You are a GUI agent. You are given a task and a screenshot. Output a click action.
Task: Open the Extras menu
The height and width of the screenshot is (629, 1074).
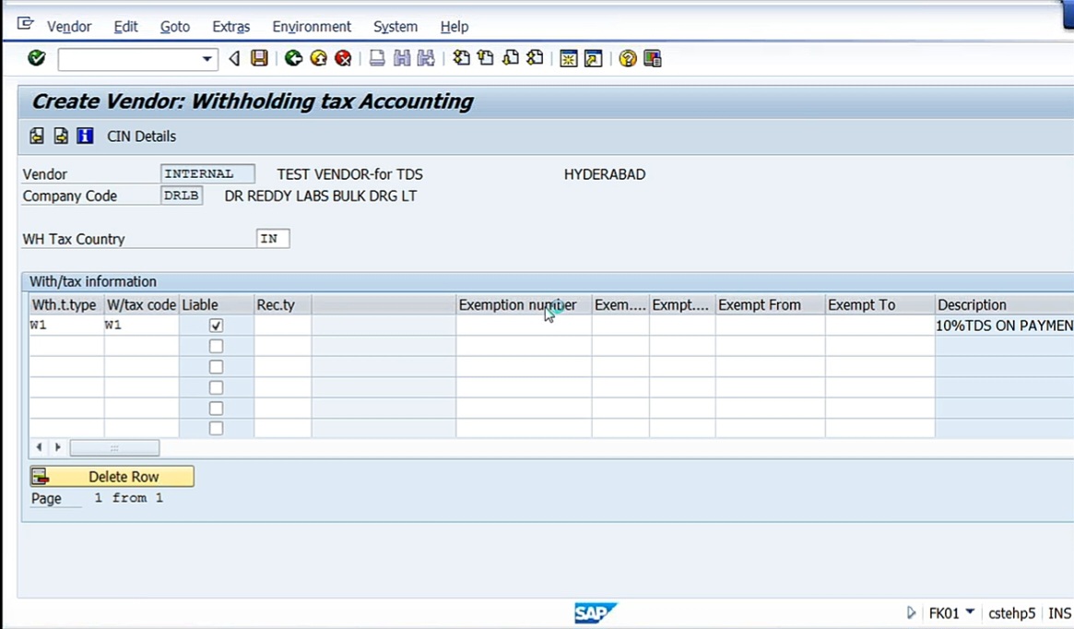coord(230,27)
